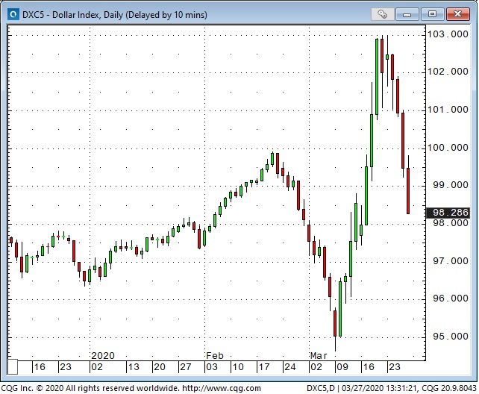Viewport: 479px width, 394px height.
Task: Close the Dollar Index chart window
Action: coord(457,14)
